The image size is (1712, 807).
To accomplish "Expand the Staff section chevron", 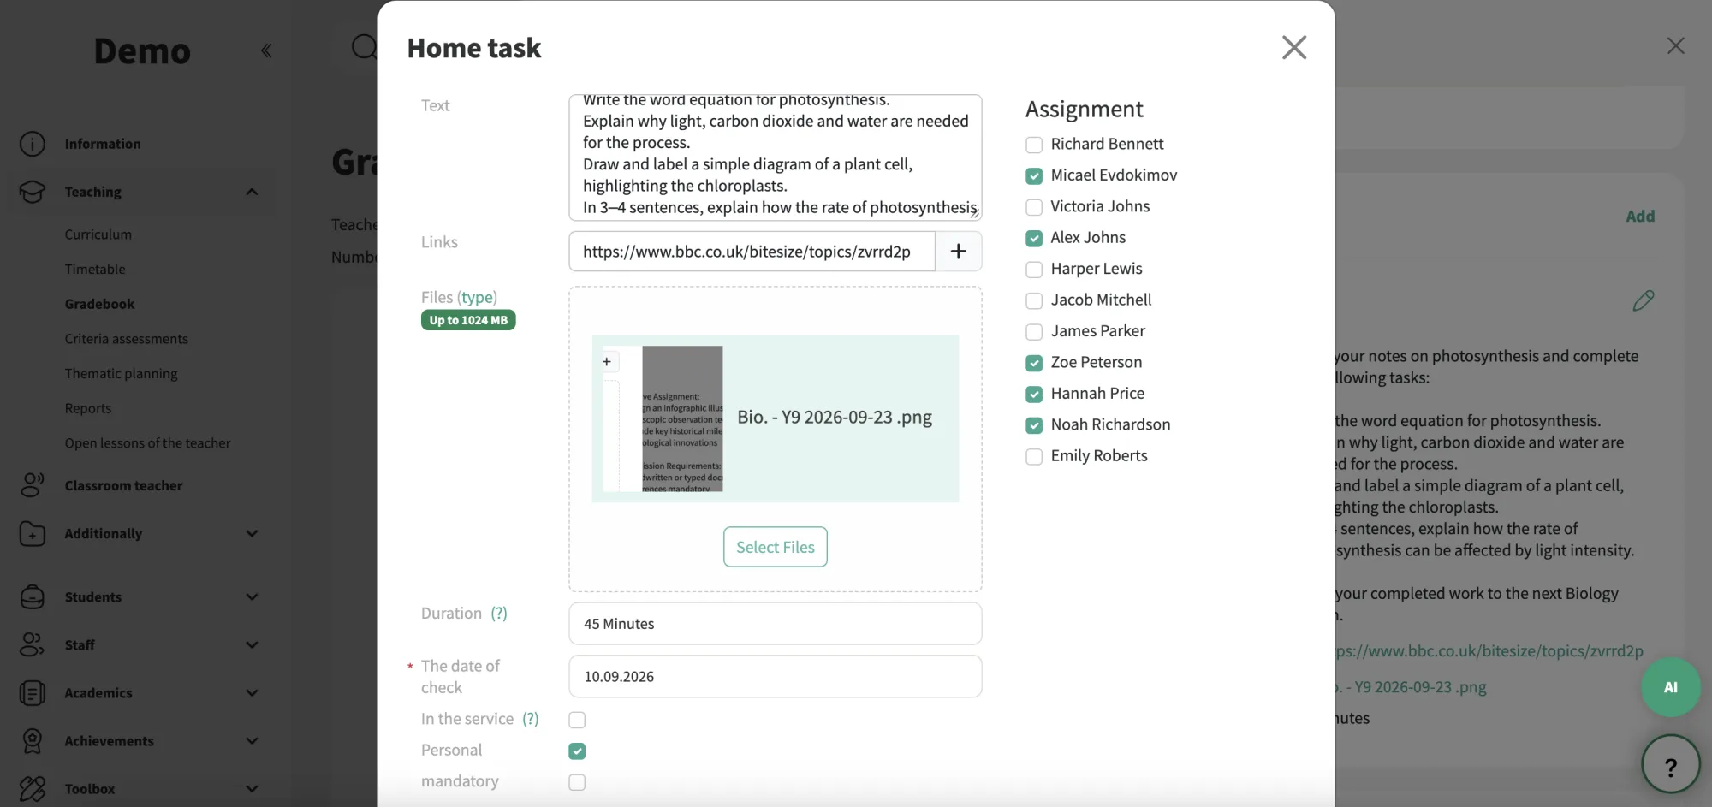I will 252,644.
